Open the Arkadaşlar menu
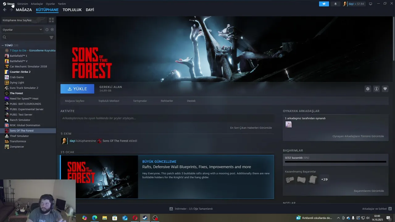The height and width of the screenshot is (222, 395). [37, 4]
